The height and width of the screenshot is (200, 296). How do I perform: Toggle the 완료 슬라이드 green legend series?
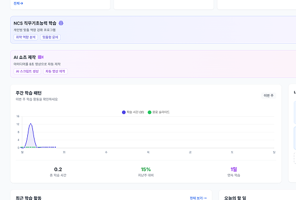click(x=158, y=112)
